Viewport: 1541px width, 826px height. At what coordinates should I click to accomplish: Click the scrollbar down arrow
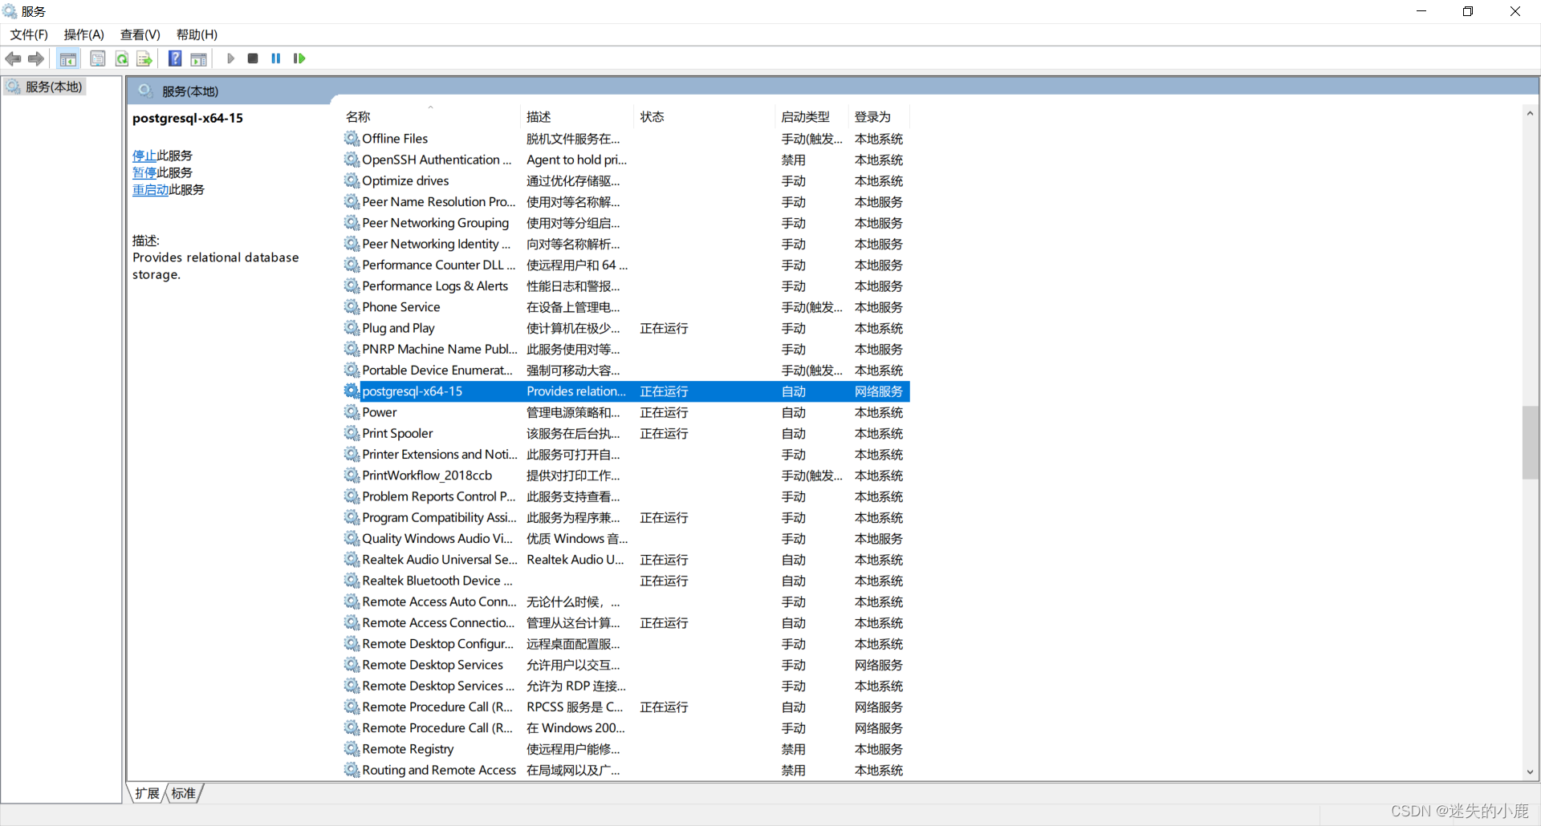click(1530, 772)
